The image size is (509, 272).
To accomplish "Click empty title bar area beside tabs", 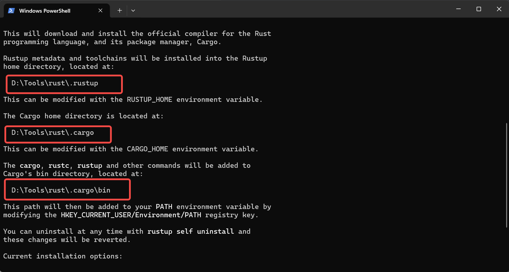I will coord(295,9).
